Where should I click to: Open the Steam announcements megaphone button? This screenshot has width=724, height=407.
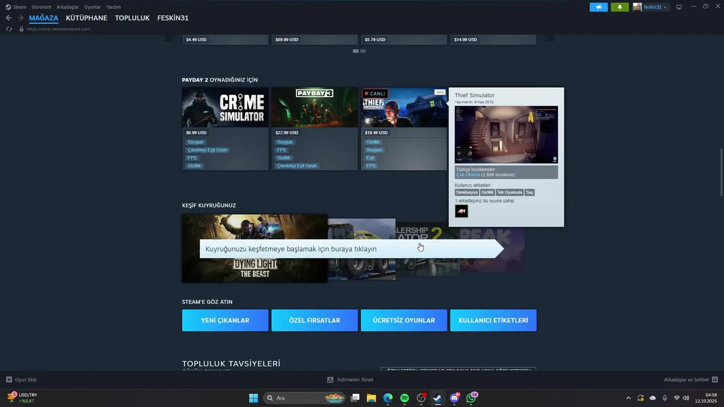point(598,7)
